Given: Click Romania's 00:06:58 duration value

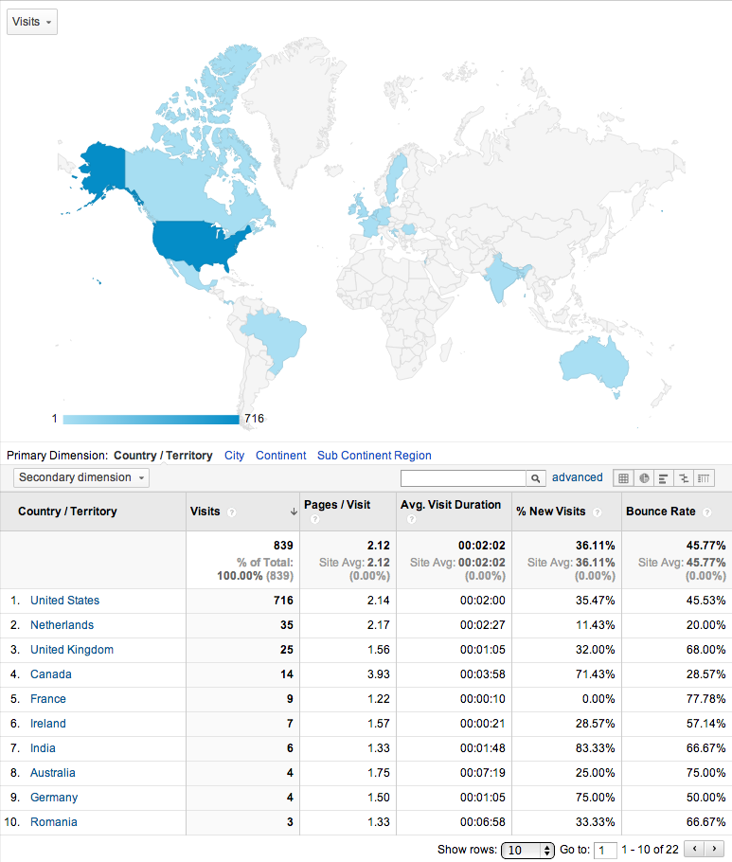Looking at the screenshot, I should (483, 822).
